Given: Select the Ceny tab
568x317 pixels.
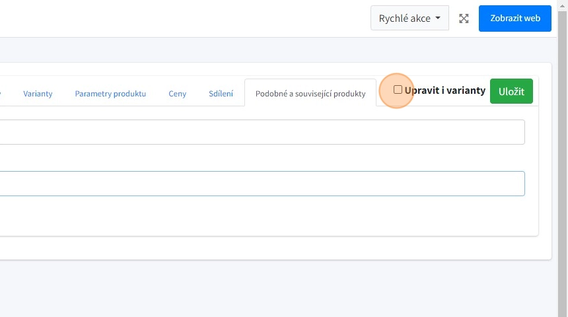Looking at the screenshot, I should pos(177,94).
